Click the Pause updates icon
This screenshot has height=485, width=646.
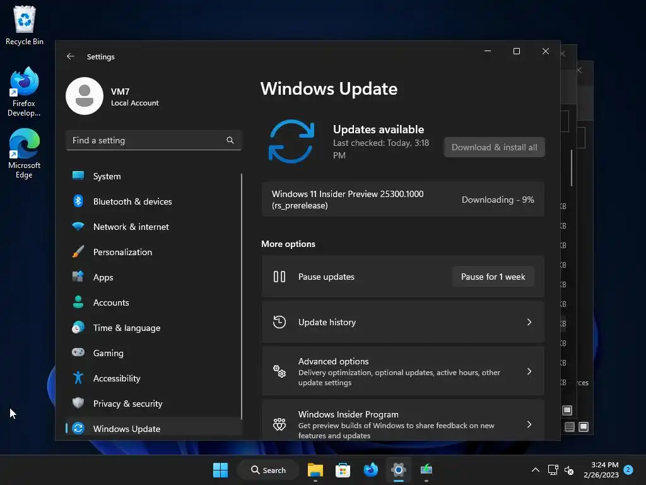[x=279, y=277]
